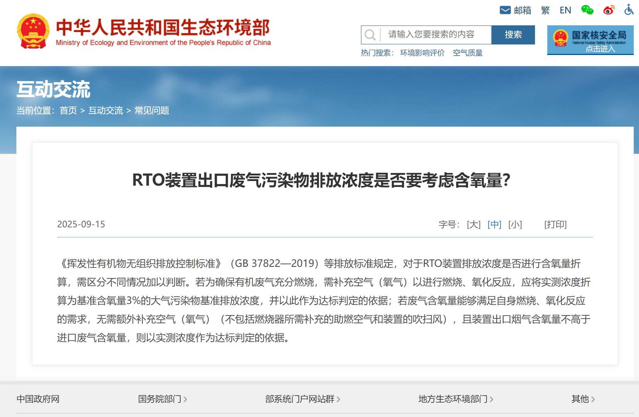
Task: Open the 国家核安全局 banner
Action: (x=590, y=40)
